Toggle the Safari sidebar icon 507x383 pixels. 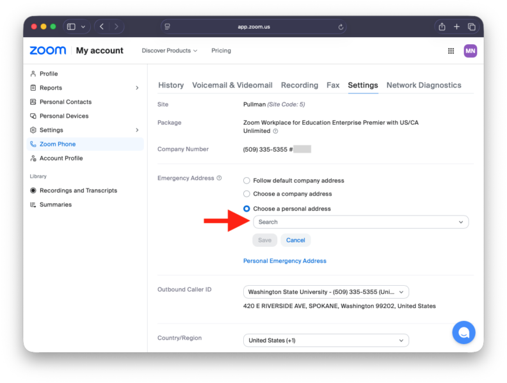tap(71, 26)
